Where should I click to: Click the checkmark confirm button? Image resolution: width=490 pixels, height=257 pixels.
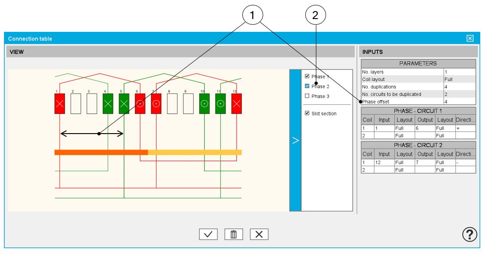[208, 234]
